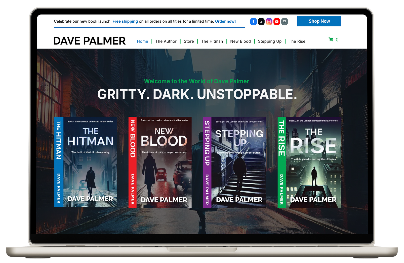Select The Hitman menu item
Image resolution: width=404 pixels, height=263 pixels.
pos(212,41)
